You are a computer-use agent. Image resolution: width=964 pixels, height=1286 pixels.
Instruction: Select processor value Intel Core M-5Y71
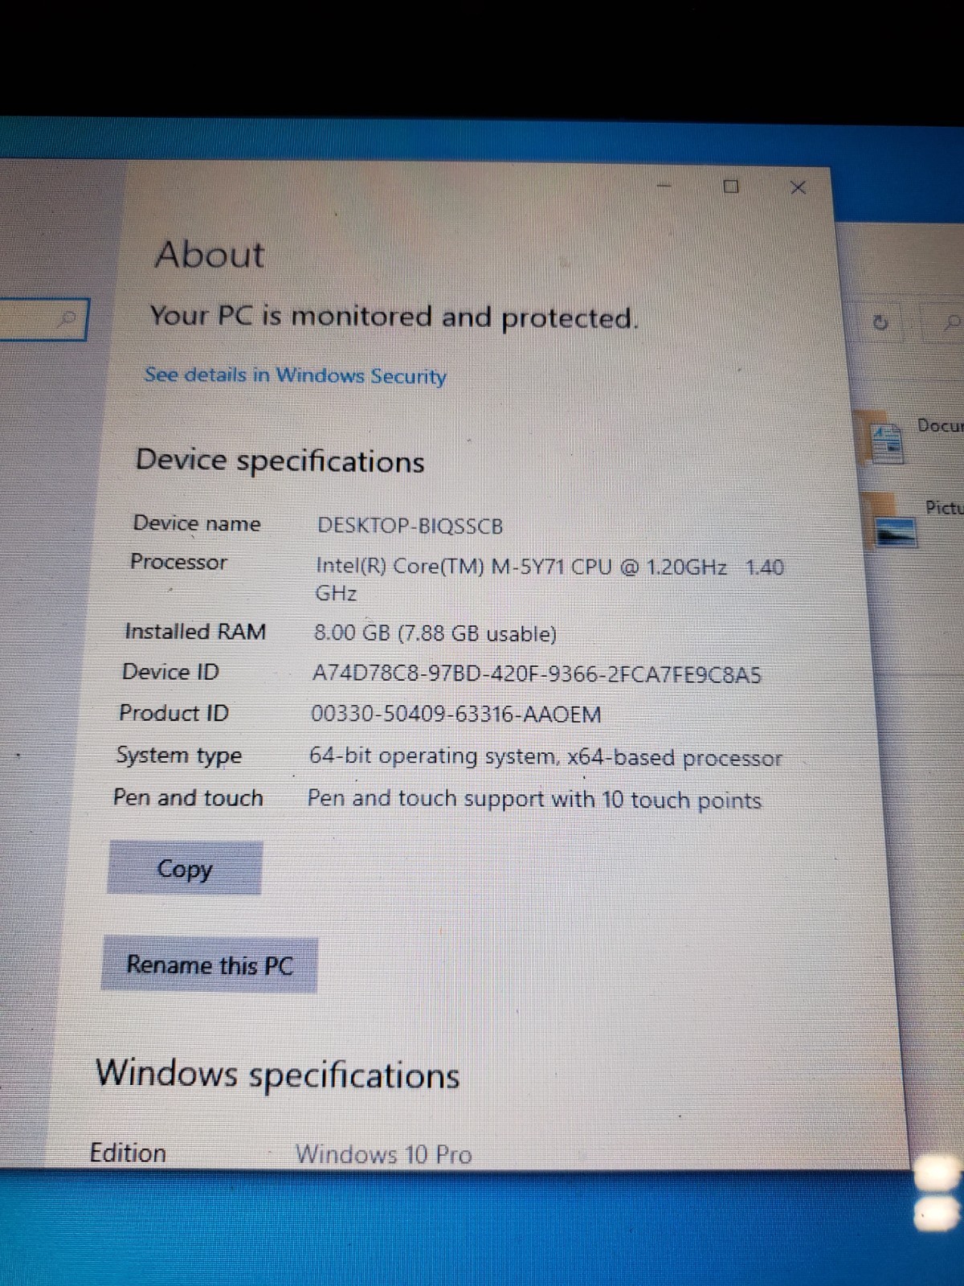[549, 580]
